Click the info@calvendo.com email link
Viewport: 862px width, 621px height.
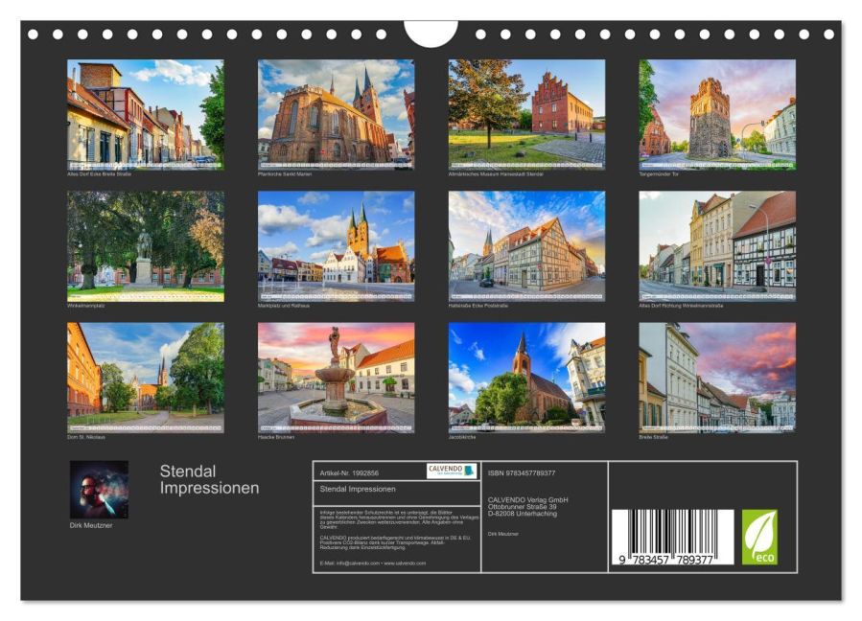coord(358,563)
